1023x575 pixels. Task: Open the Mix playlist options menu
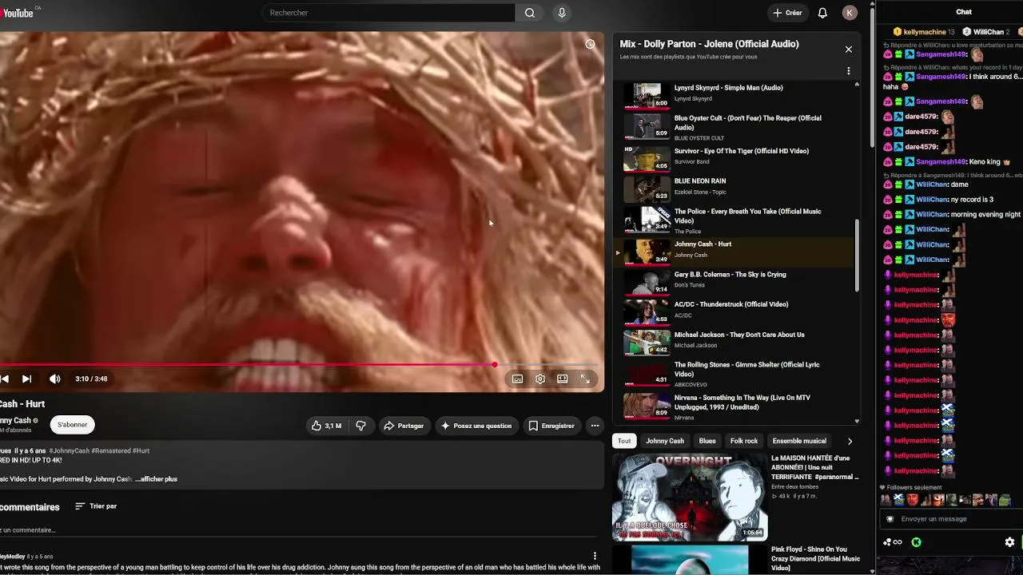point(849,71)
